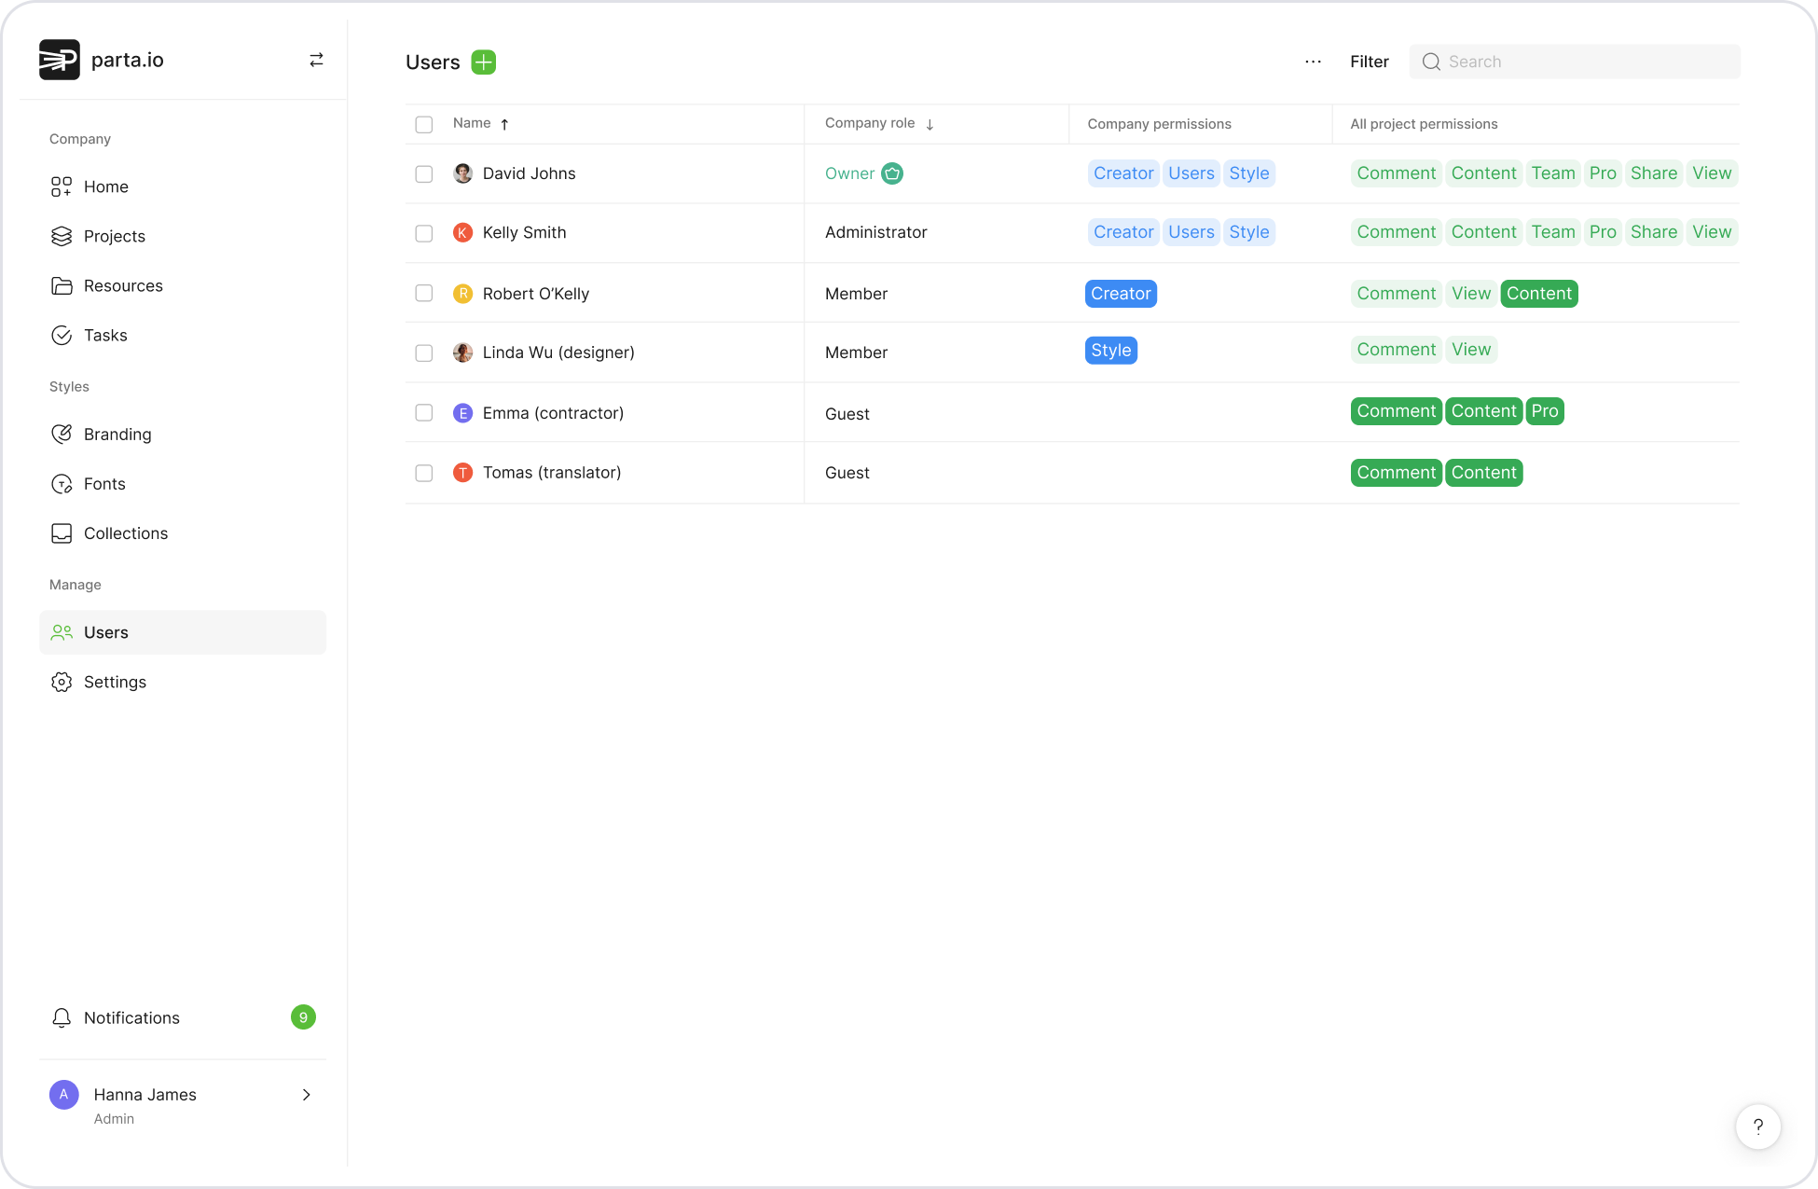Image resolution: width=1818 pixels, height=1189 pixels.
Task: Toggle the select-all header checkbox
Action: pos(424,124)
